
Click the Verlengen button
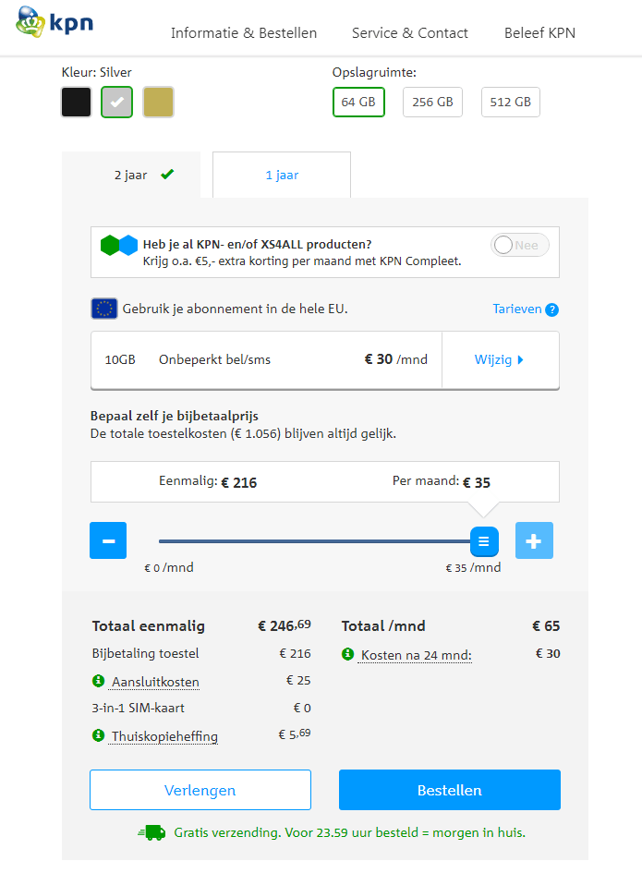200,790
